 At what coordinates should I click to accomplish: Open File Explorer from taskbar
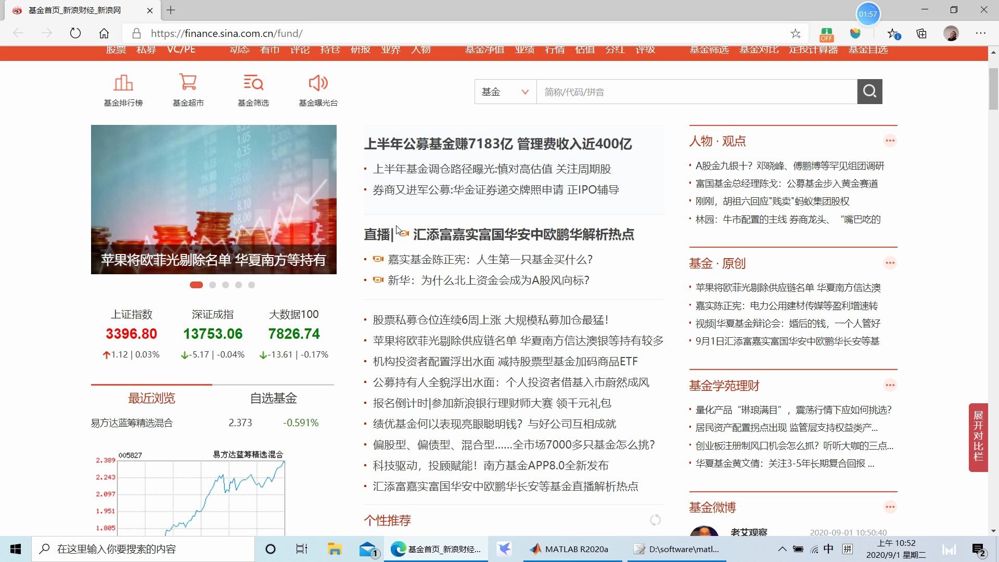(334, 549)
